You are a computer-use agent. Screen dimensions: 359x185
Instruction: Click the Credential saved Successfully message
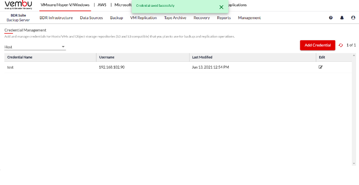(155, 5)
